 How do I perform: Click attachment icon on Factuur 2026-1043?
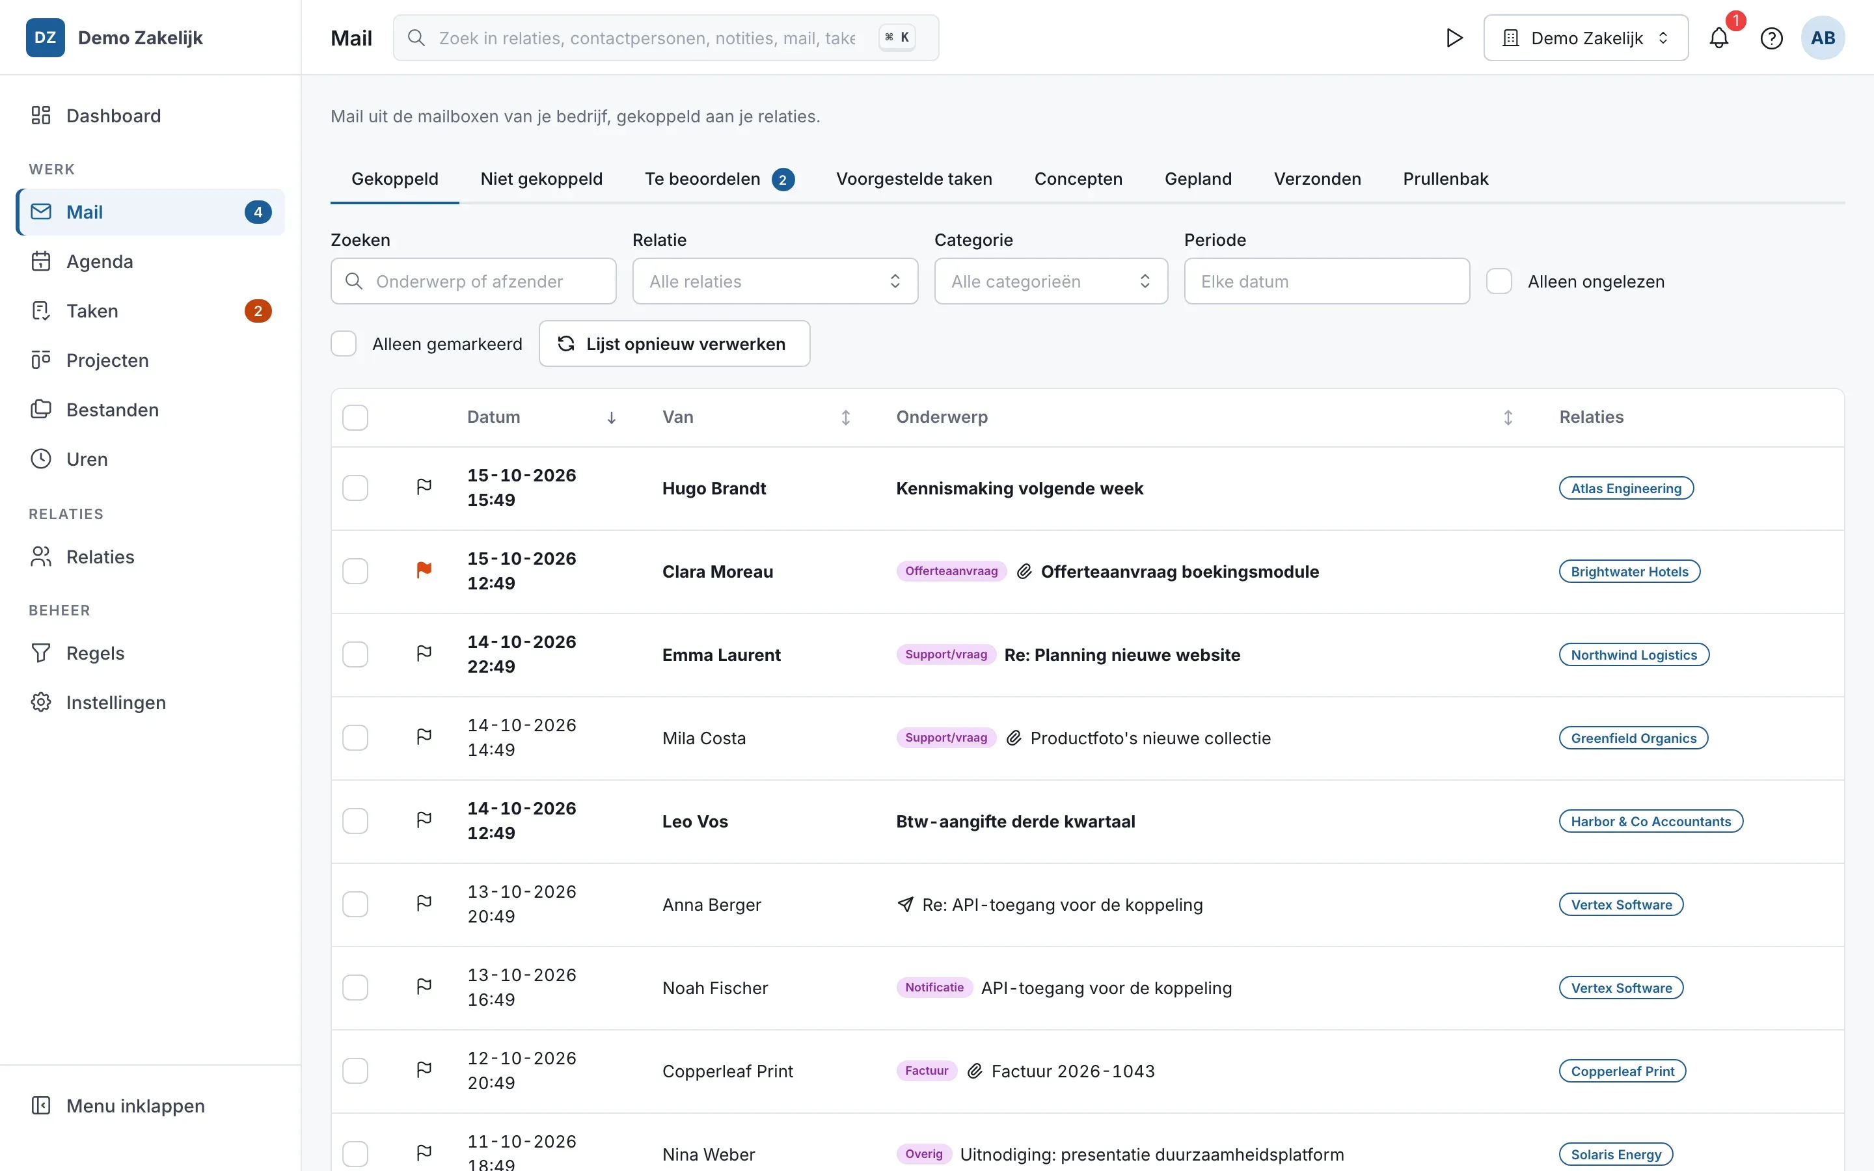[974, 1071]
